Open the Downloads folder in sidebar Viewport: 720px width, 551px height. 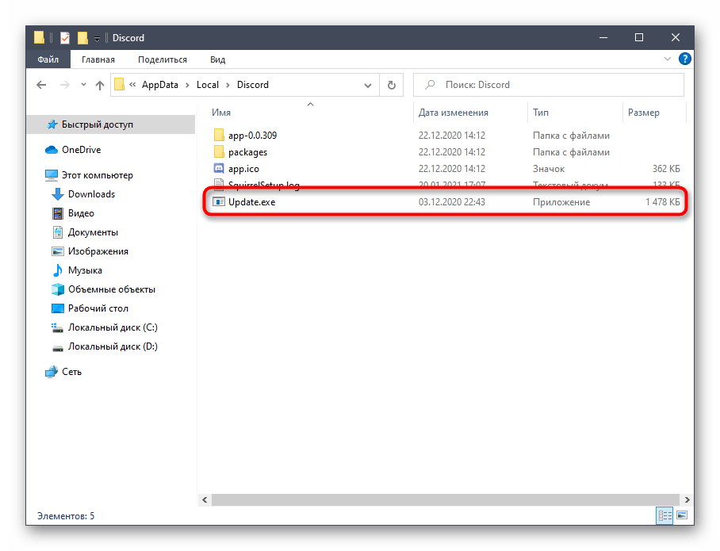(x=91, y=194)
